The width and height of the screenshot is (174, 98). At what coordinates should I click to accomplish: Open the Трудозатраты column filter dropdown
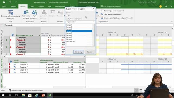coord(64,36)
